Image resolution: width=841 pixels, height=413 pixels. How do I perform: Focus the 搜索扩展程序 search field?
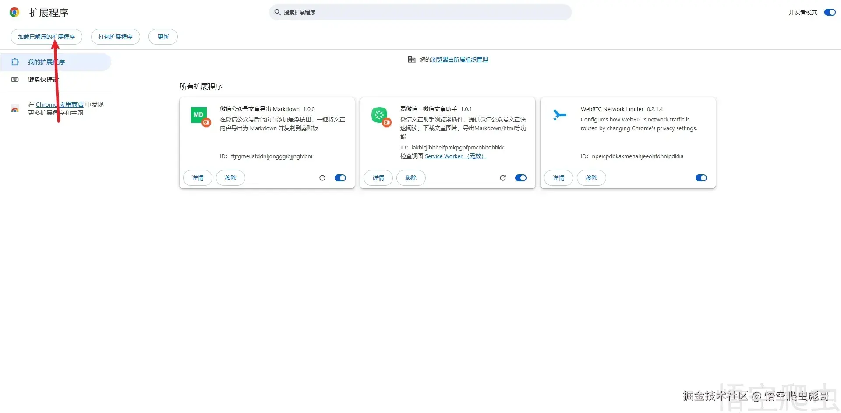coord(420,12)
